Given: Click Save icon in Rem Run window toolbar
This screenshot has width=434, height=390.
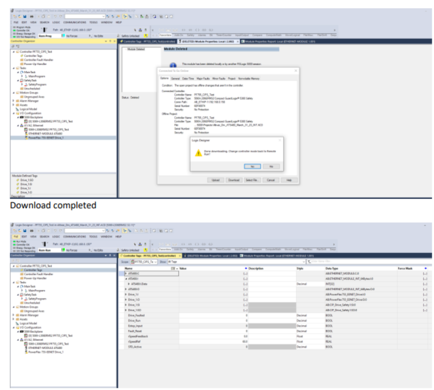Looking at the screenshot, I should (25, 231).
